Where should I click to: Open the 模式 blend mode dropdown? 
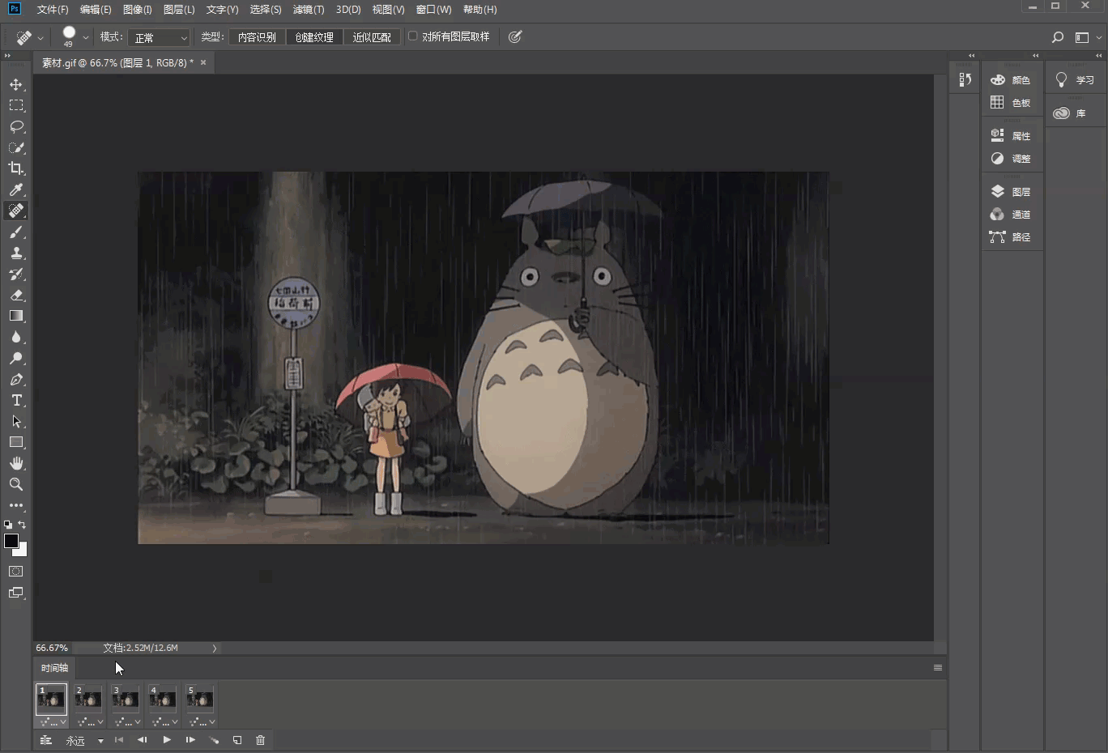click(159, 37)
